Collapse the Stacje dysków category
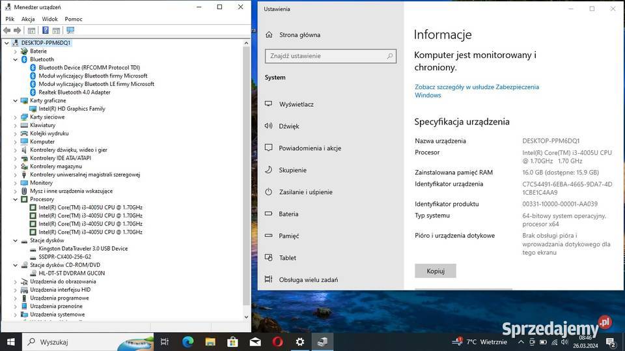Screen dimensions: 625x351 click(x=15, y=240)
